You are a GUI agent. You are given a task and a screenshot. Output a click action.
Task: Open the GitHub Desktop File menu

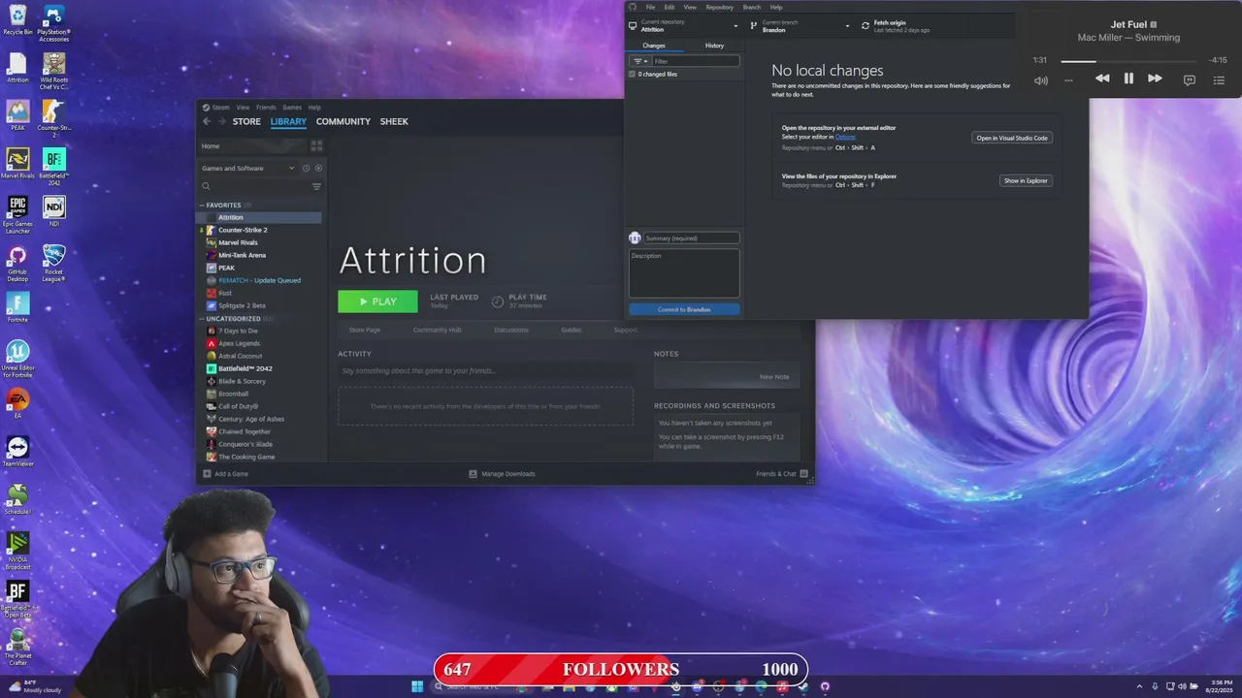(650, 7)
